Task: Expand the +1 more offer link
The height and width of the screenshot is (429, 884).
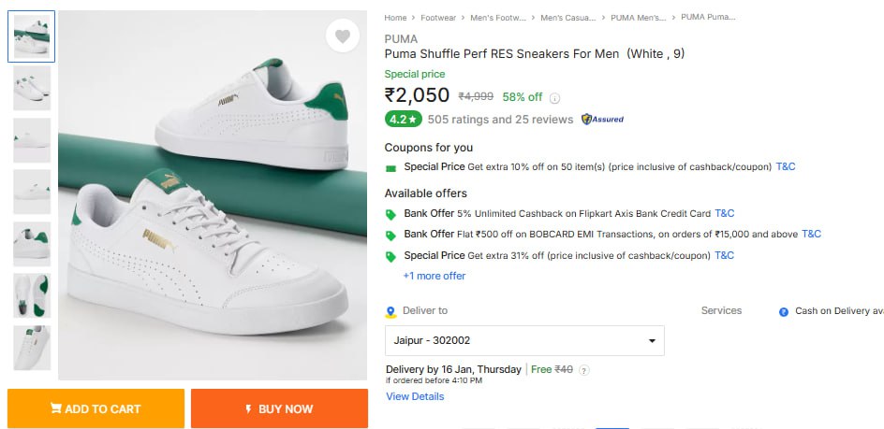Action: click(x=434, y=276)
